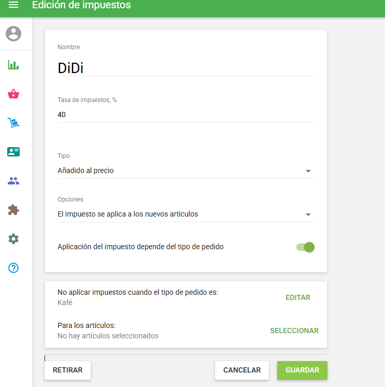Open the settings gear icon
This screenshot has height=387, width=385.
tap(13, 239)
